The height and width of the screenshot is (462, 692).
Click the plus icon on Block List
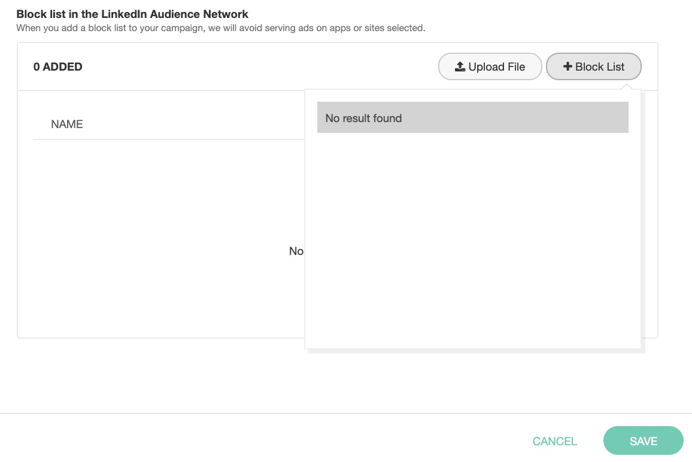pos(567,66)
